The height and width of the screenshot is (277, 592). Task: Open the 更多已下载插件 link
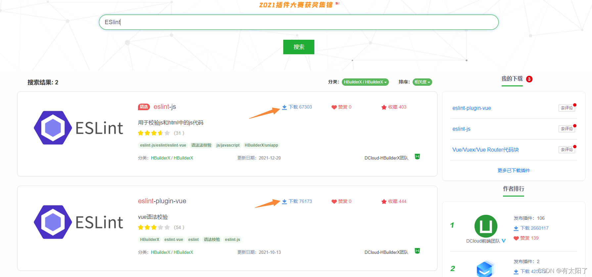(514, 170)
